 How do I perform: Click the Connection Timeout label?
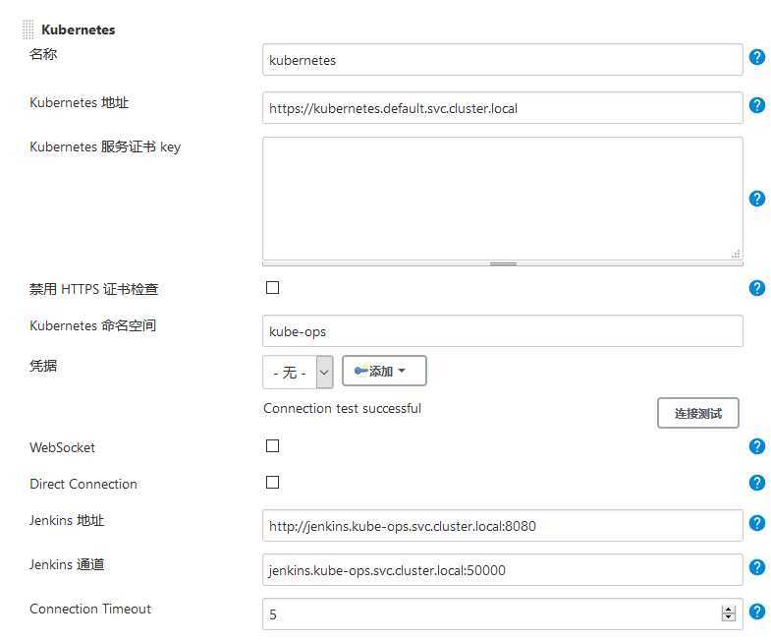pyautogui.click(x=90, y=609)
